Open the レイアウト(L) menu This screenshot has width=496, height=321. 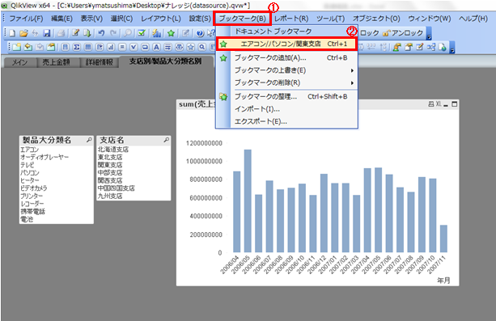[161, 19]
